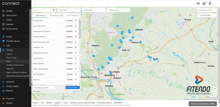The width and height of the screenshot is (220, 107).
Task: Toggle star for Limbach - BK course
Action: tap(76, 47)
